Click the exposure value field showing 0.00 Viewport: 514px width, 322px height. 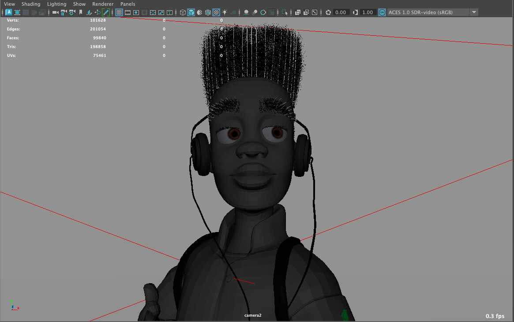(x=341, y=12)
